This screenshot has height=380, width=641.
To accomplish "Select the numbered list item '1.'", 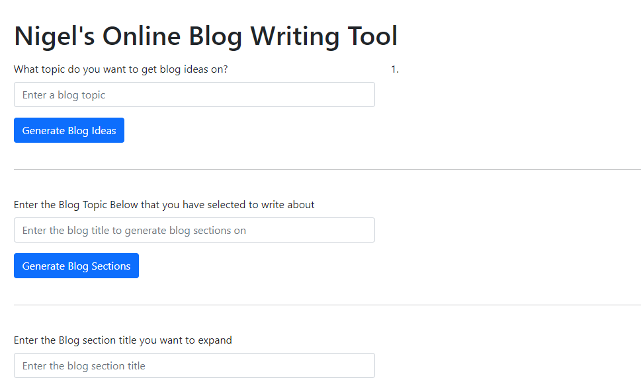I will 395,69.
